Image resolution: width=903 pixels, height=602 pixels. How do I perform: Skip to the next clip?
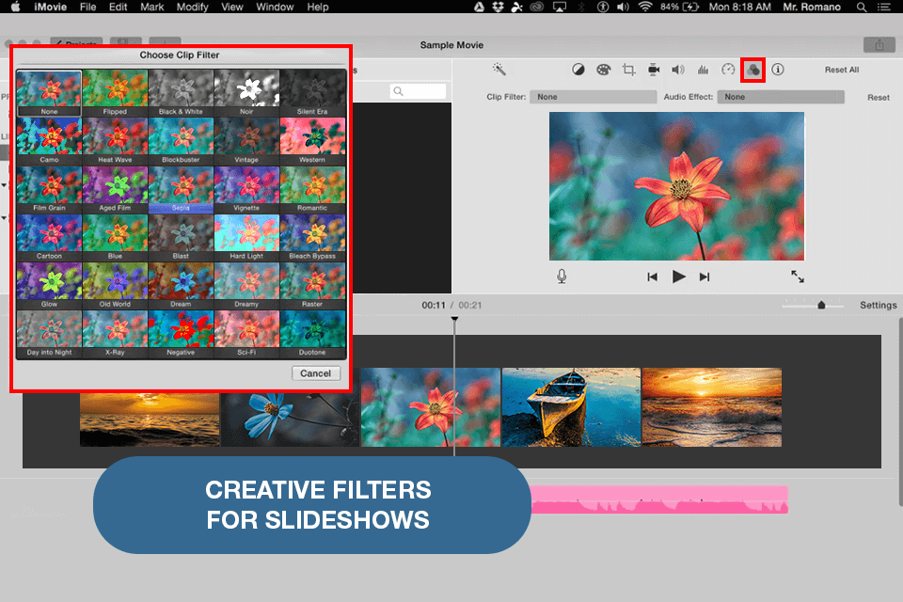(x=705, y=277)
